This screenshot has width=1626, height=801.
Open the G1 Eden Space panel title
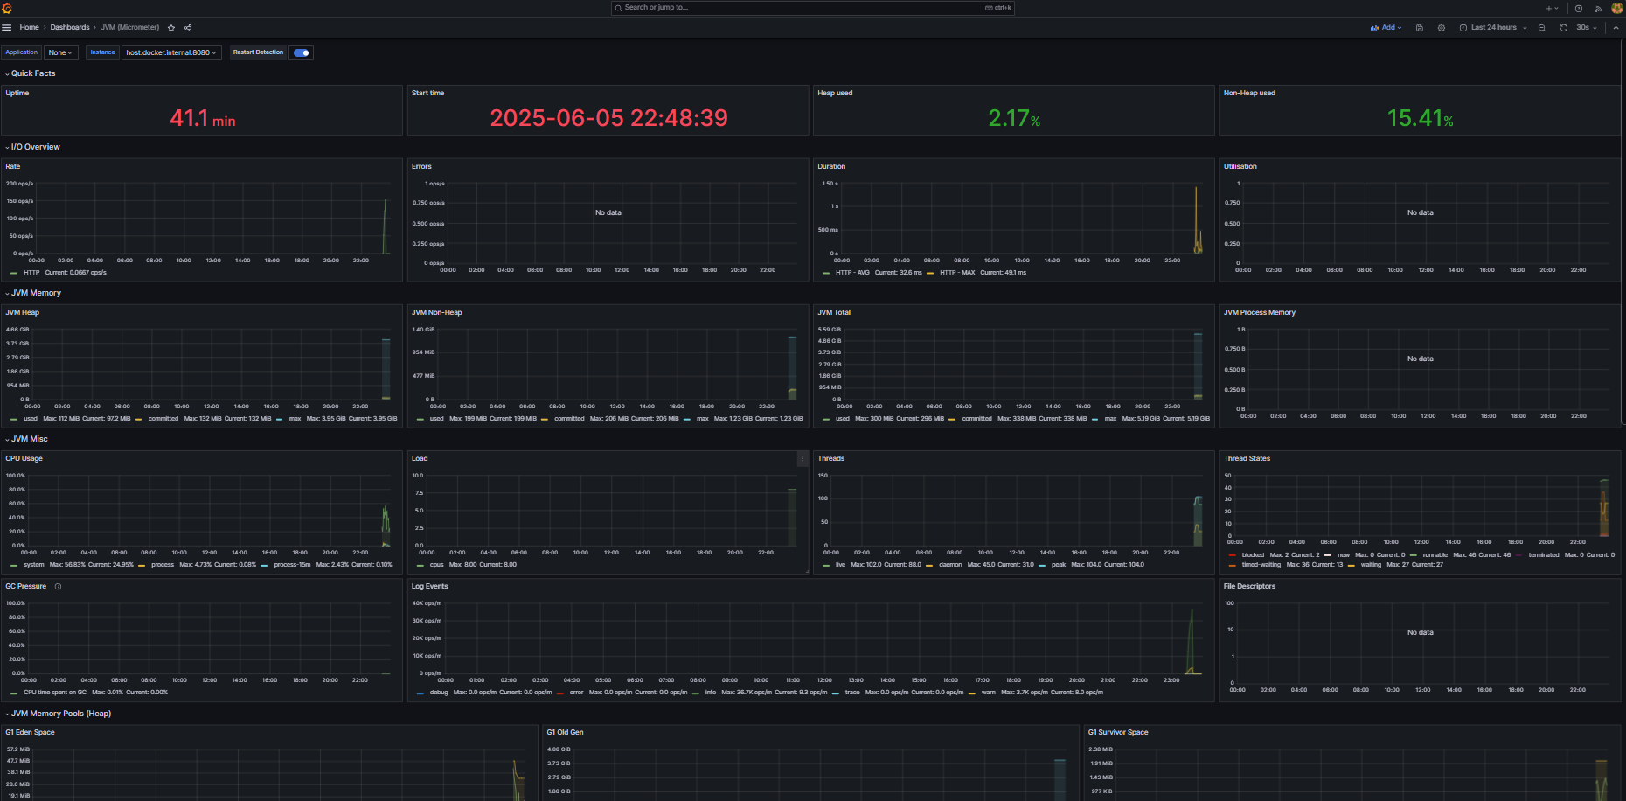[x=30, y=733]
